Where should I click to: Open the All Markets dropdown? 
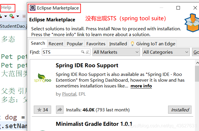(x=116, y=52)
